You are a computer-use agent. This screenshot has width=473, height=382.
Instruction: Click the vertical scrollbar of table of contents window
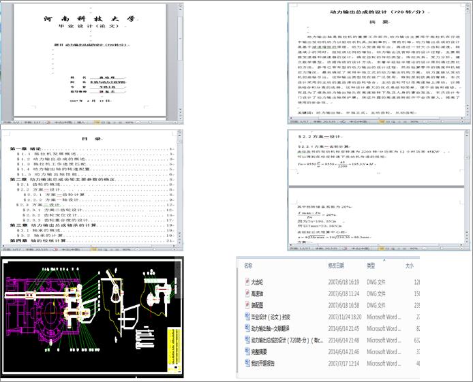pos(180,189)
